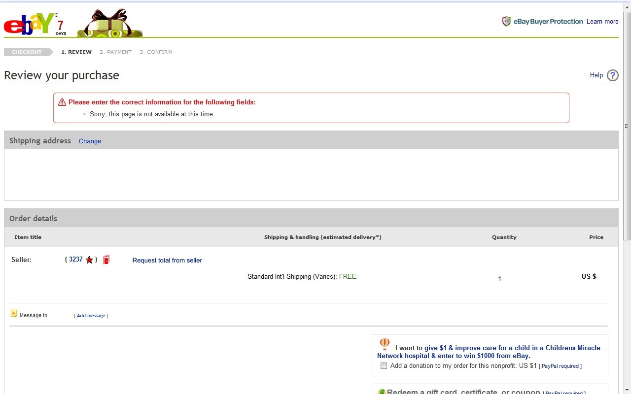Image resolution: width=631 pixels, height=394 pixels.
Task: Click the 'Order details' section header
Action: pos(33,219)
